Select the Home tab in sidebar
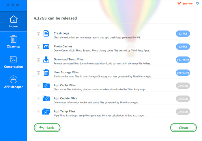 point(13,22)
